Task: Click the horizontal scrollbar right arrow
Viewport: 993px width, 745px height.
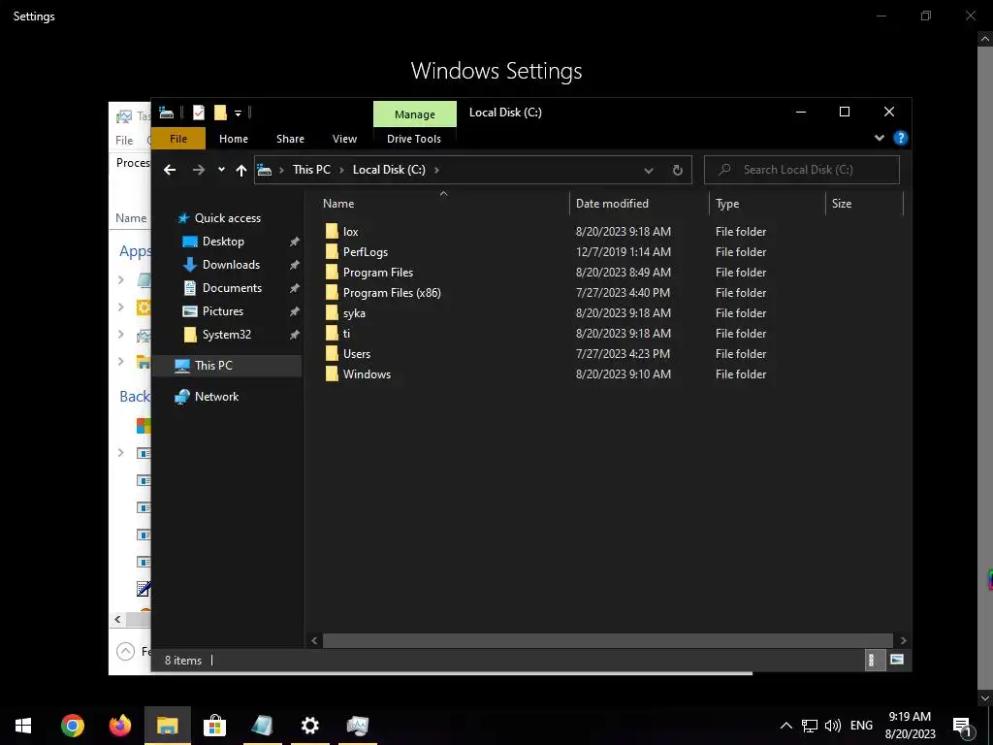Action: pyautogui.click(x=903, y=640)
